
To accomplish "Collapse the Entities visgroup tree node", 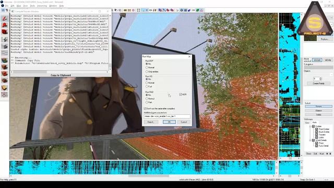I will [310, 126].
